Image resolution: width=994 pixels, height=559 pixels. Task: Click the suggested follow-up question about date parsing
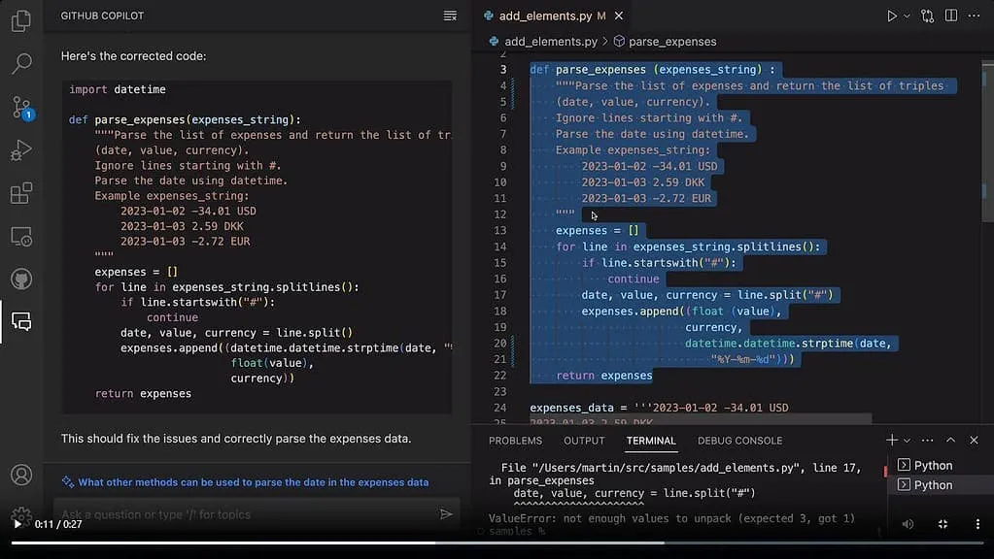[253, 482]
